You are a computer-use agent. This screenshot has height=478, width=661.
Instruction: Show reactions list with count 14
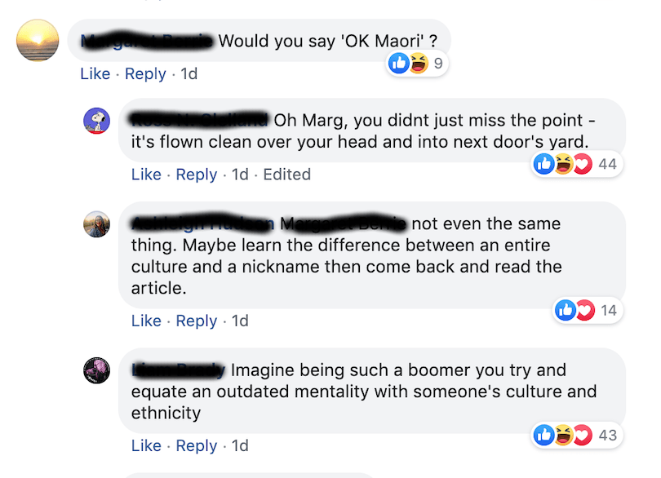click(x=584, y=310)
